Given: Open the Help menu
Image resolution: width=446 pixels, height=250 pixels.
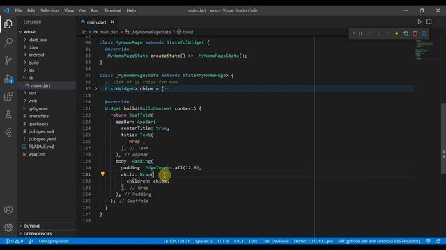Looking at the screenshot, I should [x=131, y=10].
